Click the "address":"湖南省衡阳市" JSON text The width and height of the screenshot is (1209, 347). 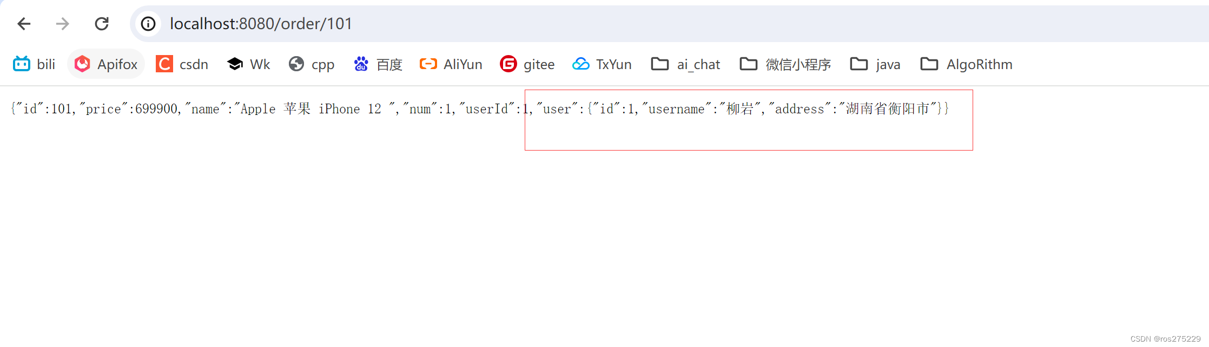[853, 109]
